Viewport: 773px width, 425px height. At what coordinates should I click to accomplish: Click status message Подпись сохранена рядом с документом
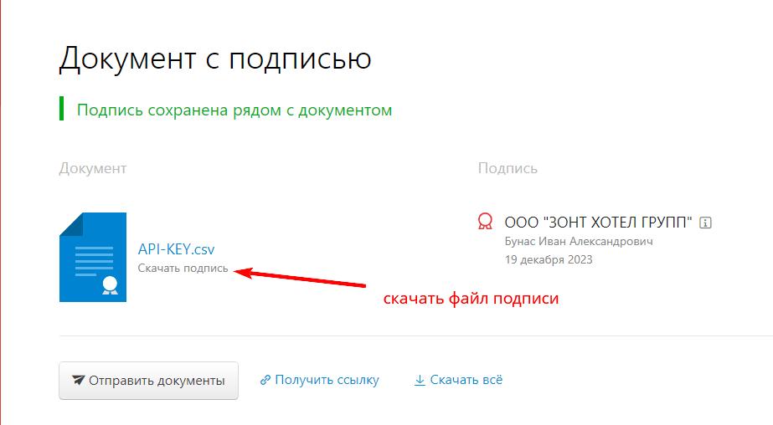pyautogui.click(x=234, y=110)
